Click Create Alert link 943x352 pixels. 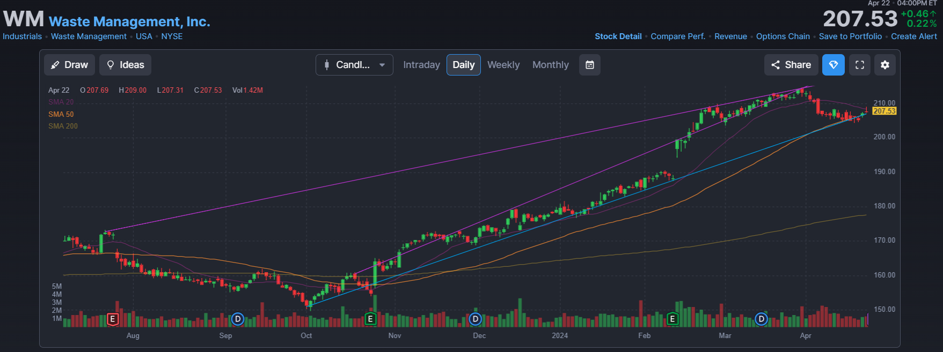coord(914,36)
